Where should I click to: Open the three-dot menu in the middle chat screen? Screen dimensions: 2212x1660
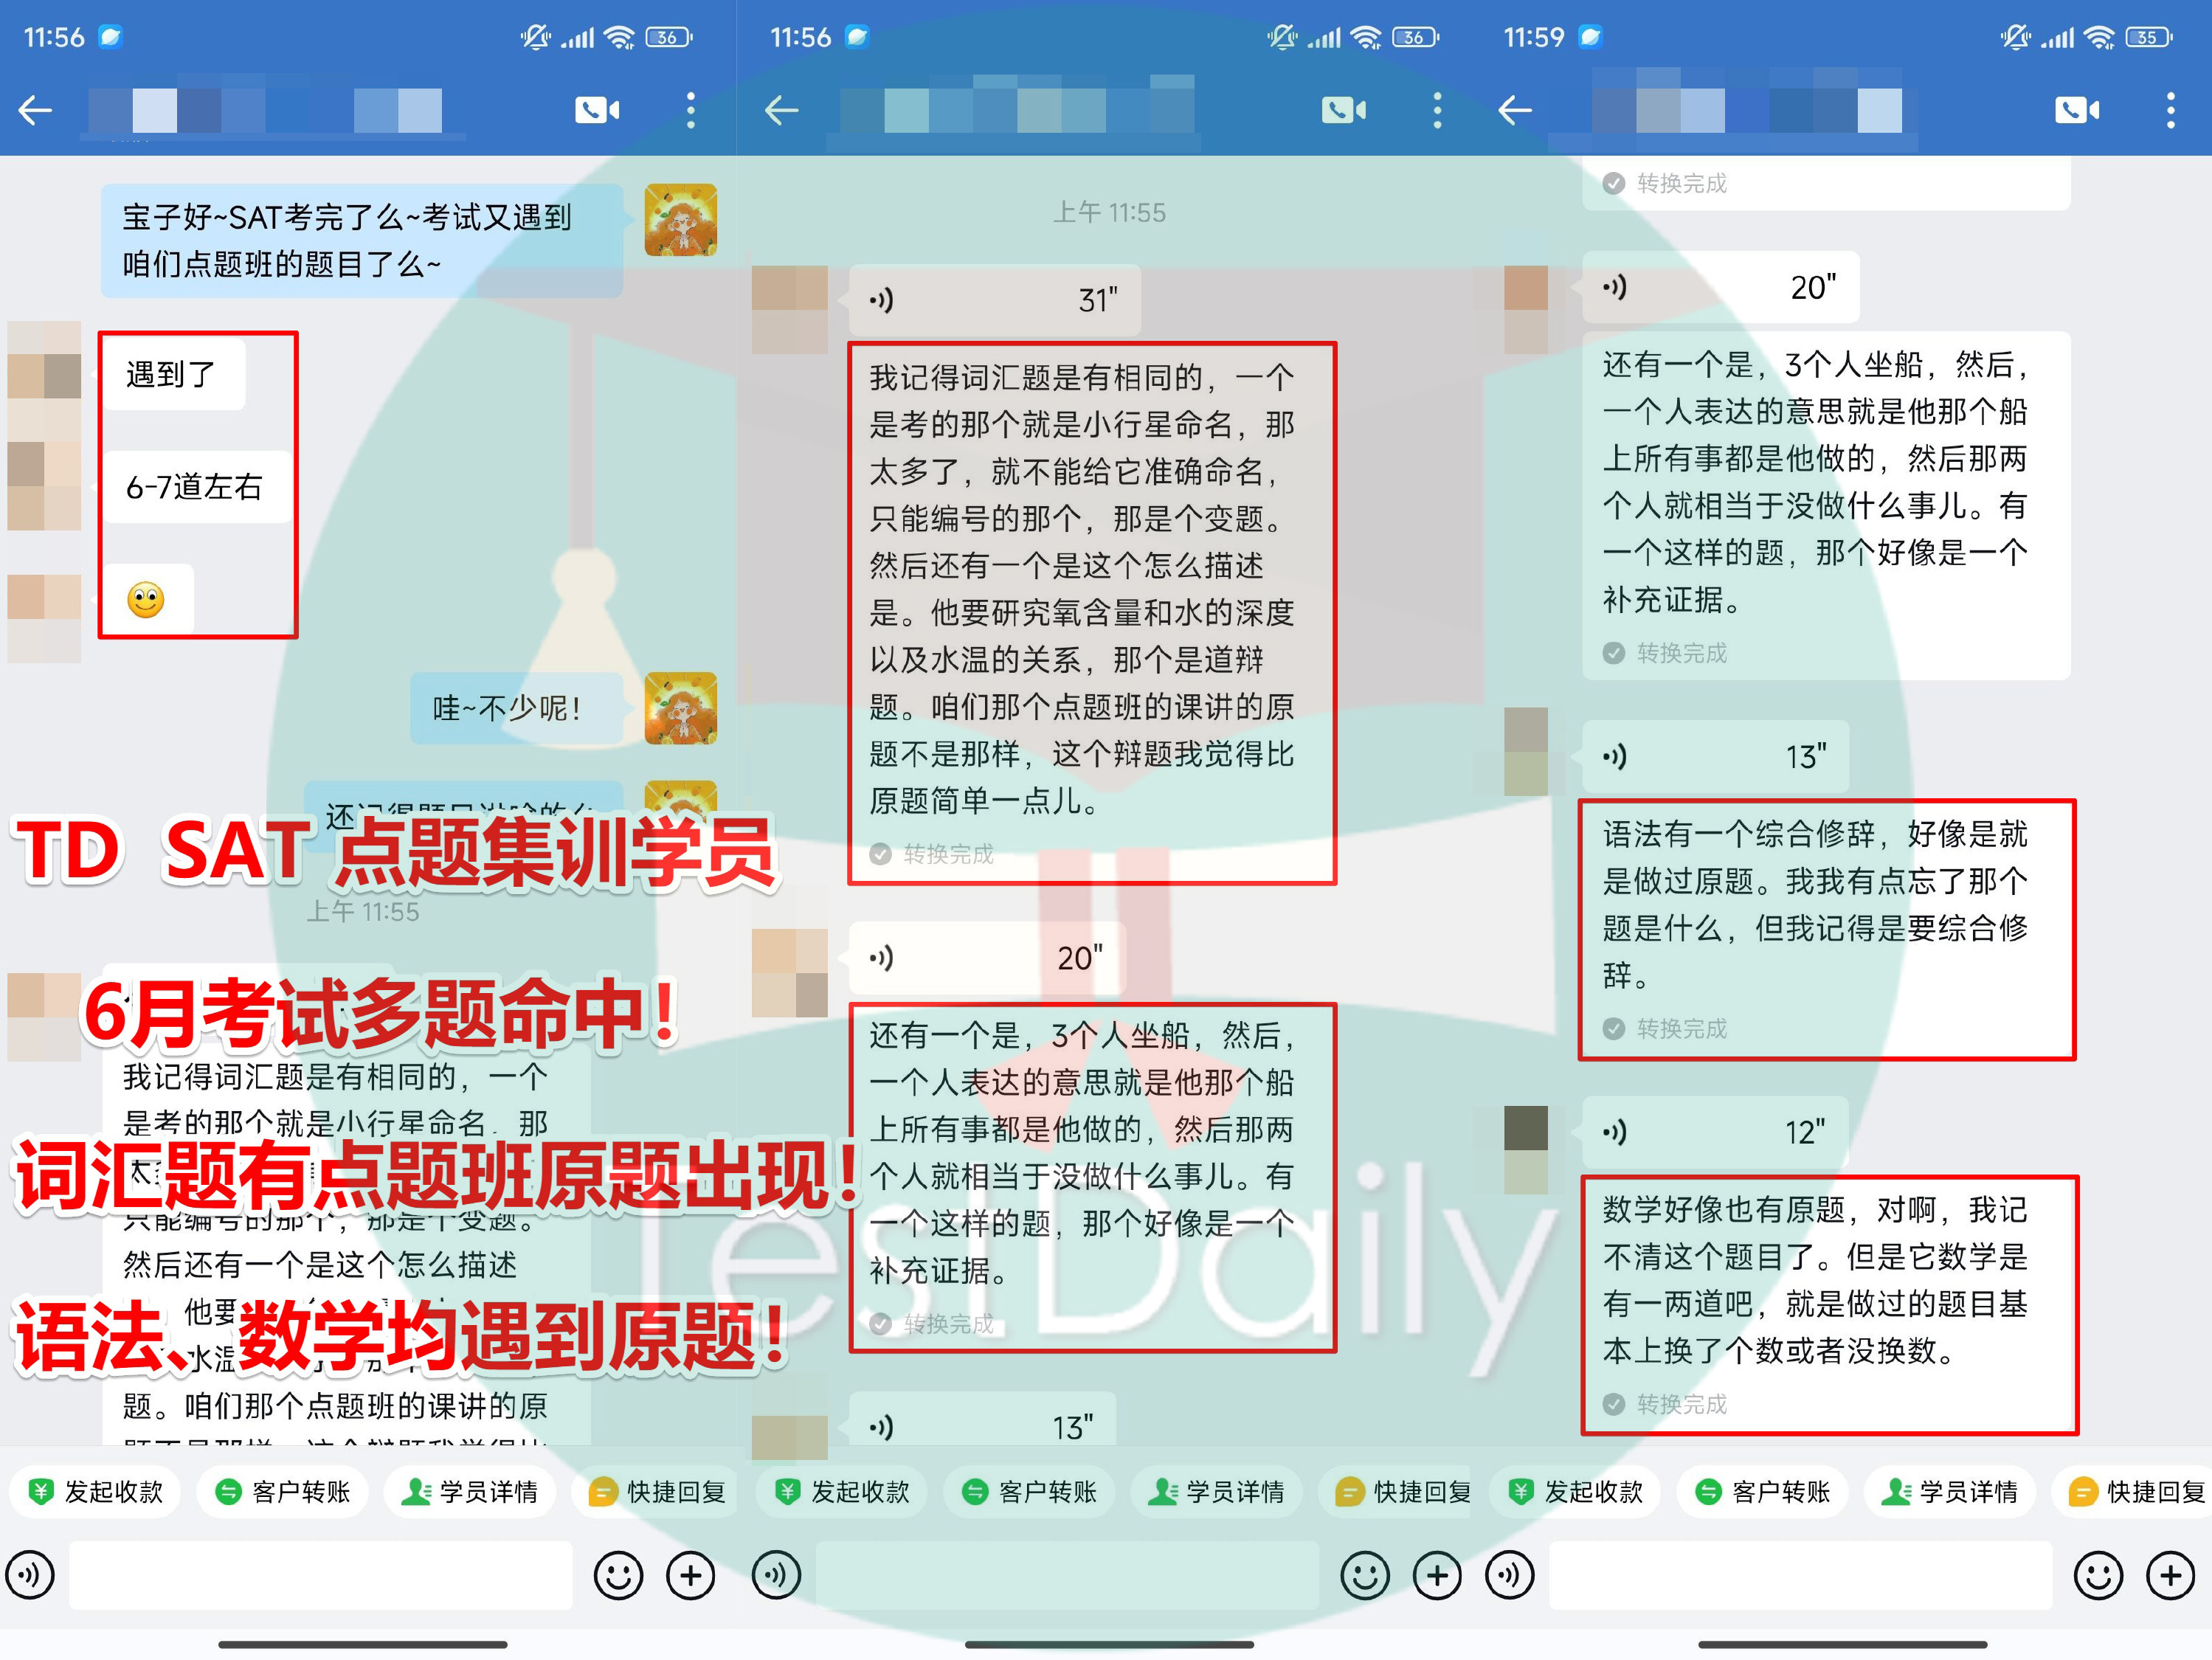pos(1438,110)
